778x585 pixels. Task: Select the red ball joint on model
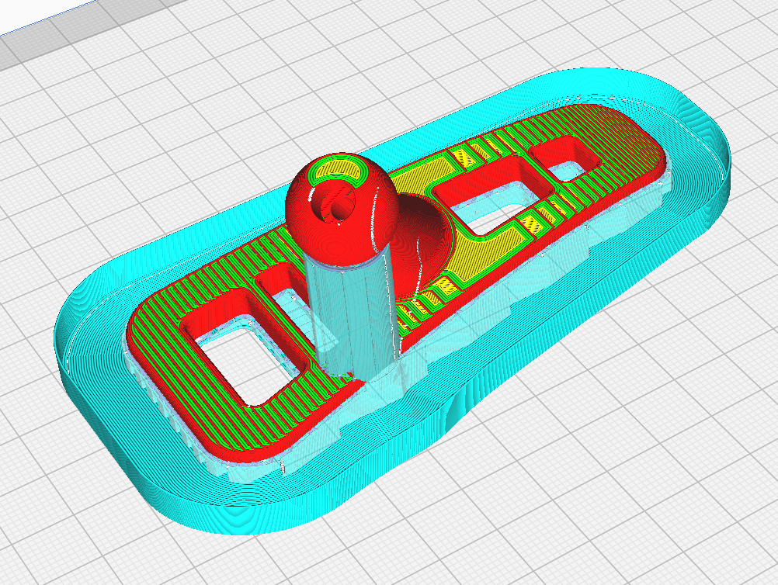340,210
